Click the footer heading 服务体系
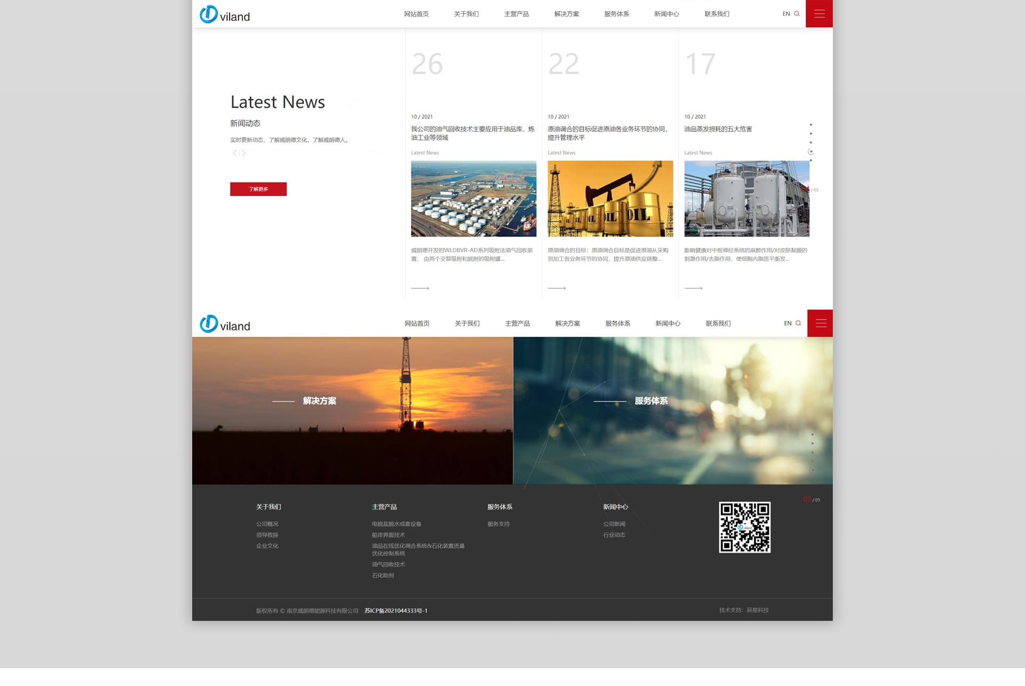The image size is (1025, 686). tap(500, 507)
